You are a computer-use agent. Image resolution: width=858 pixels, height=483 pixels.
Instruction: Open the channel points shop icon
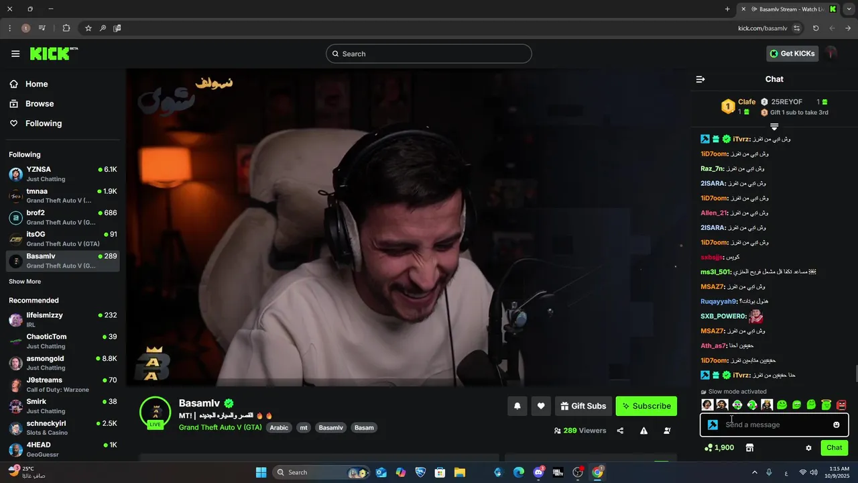coord(749,447)
